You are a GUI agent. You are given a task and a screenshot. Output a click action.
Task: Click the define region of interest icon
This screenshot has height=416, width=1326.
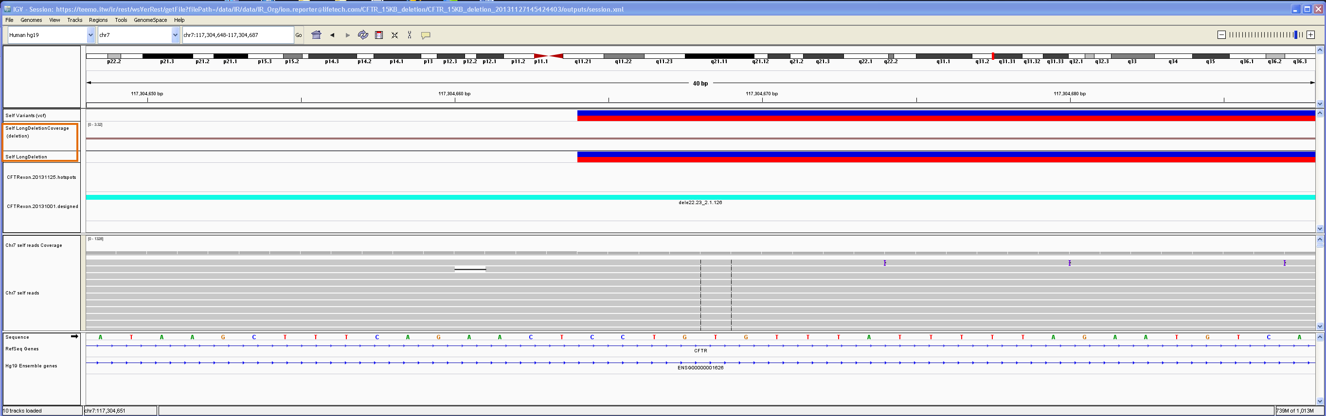379,35
